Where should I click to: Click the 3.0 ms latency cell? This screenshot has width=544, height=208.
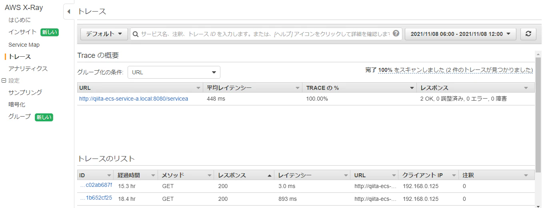coord(287,186)
